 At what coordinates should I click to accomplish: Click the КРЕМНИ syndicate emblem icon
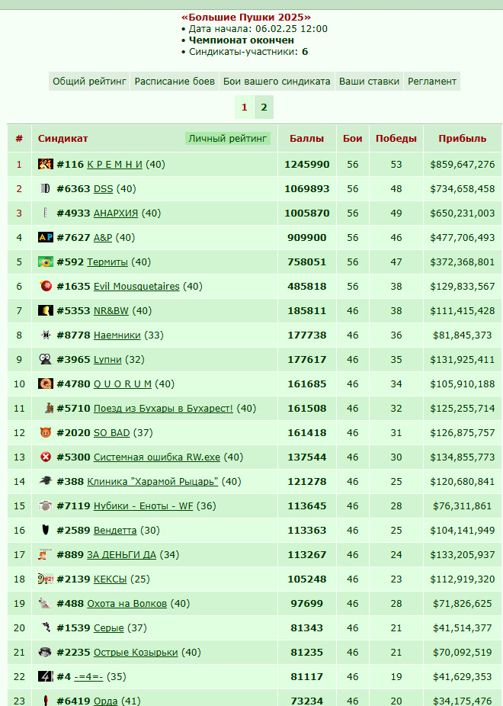click(46, 164)
